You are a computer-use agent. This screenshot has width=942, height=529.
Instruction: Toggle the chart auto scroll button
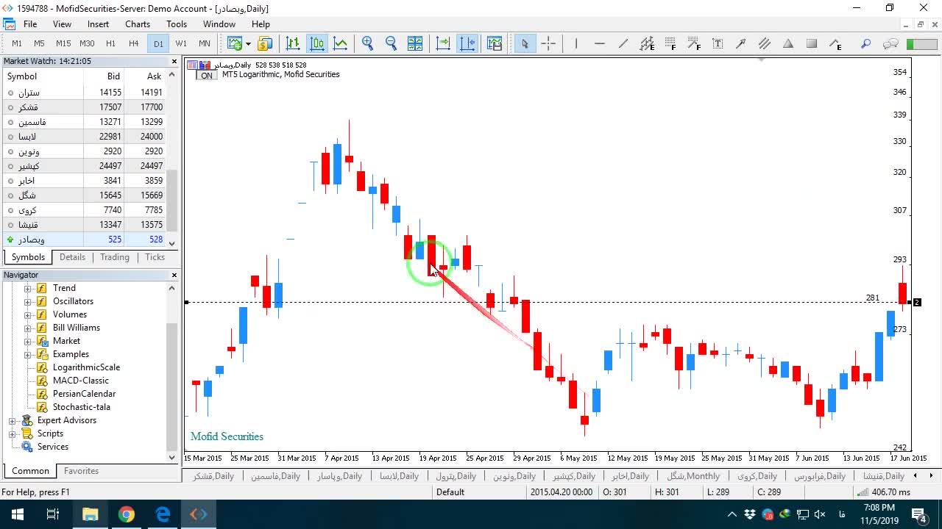443,43
